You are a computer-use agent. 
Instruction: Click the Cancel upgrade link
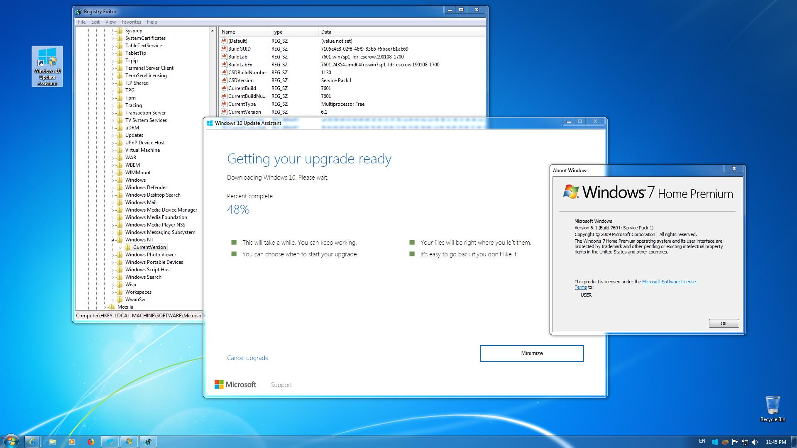(247, 358)
